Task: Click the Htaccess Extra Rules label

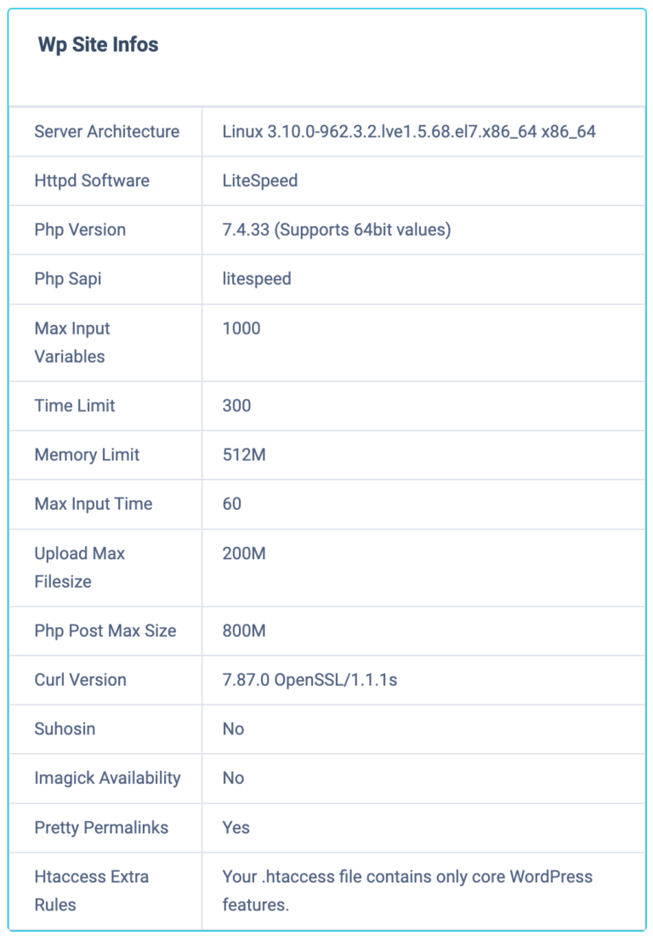Action: [x=91, y=891]
